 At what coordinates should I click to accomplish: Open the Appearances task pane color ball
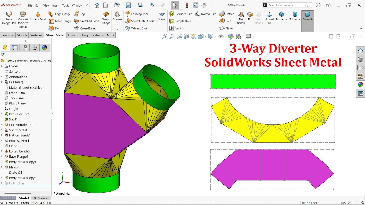[360, 85]
